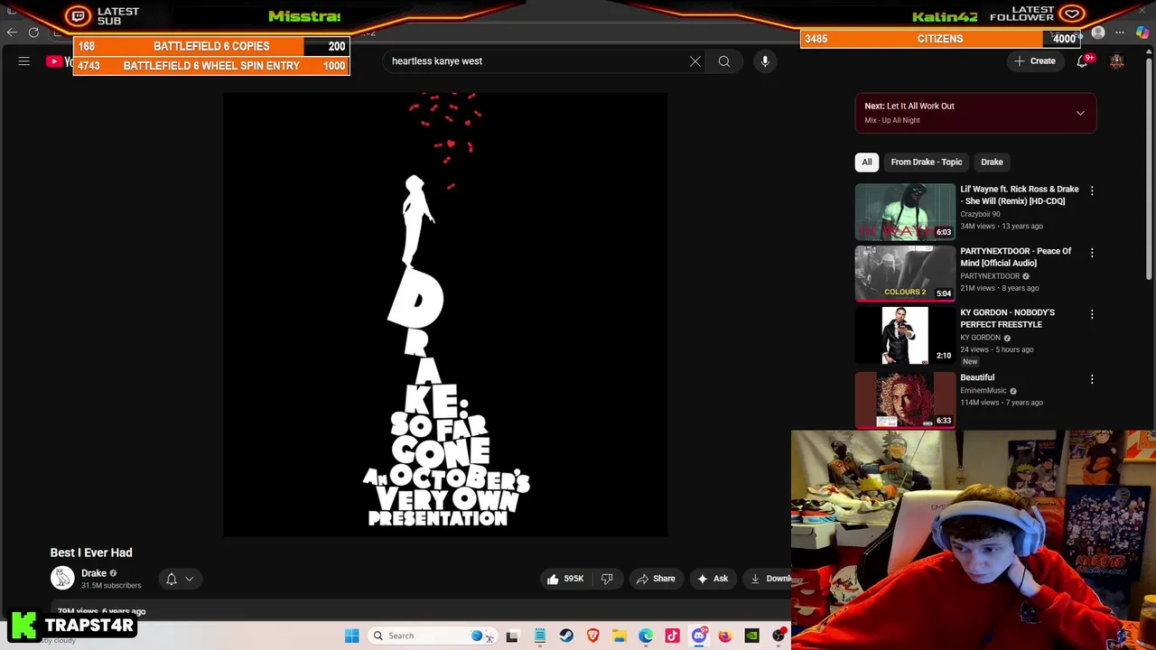Open Drake channel avatar
Image resolution: width=1156 pixels, height=650 pixels.
pyautogui.click(x=62, y=578)
